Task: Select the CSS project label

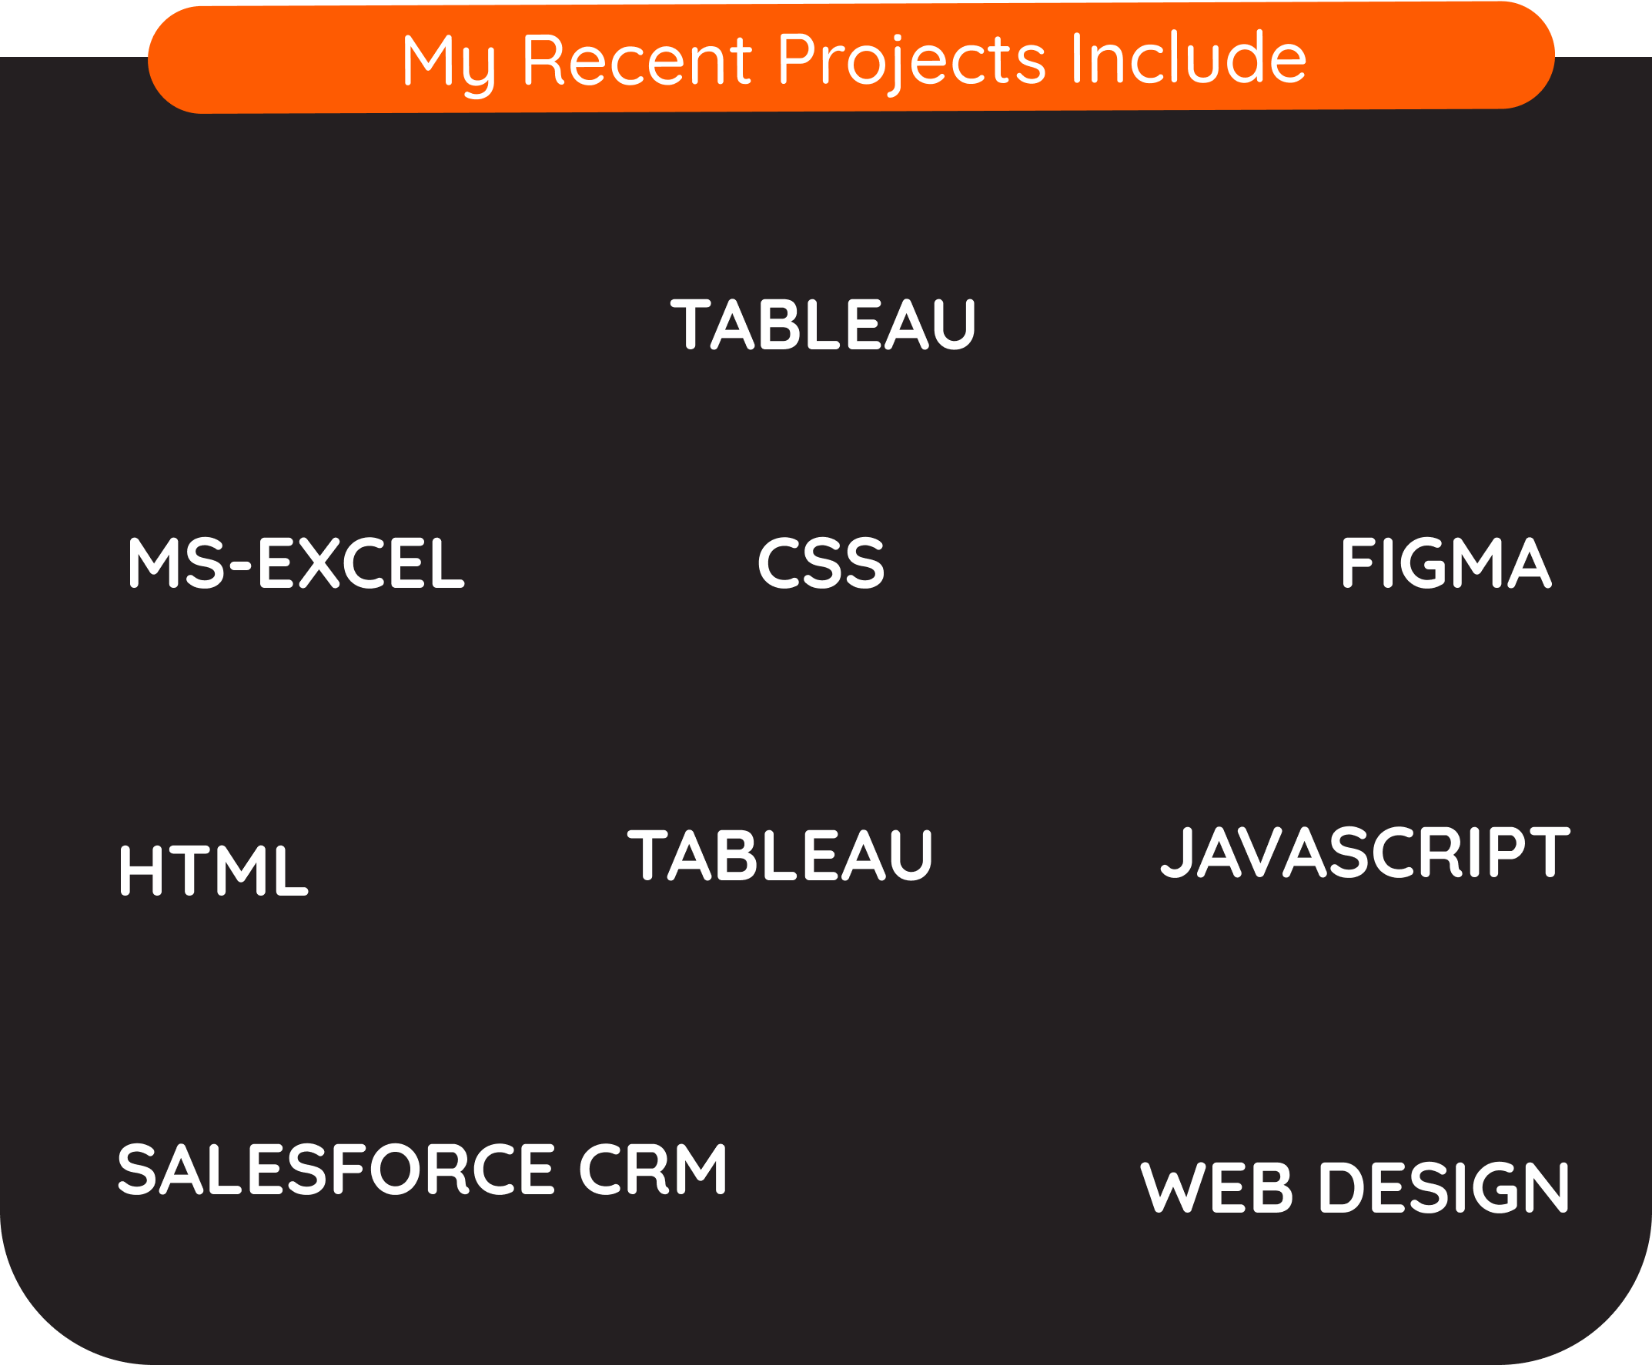Action: point(821,563)
